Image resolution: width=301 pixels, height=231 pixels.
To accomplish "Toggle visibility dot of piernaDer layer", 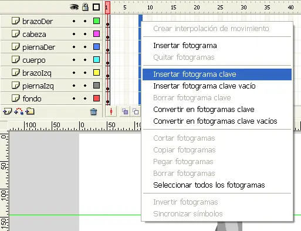I will [74, 47].
